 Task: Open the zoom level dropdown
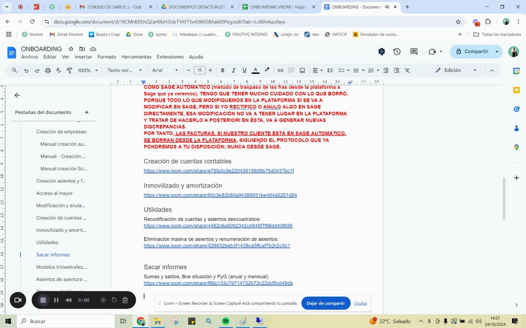pyautogui.click(x=88, y=71)
